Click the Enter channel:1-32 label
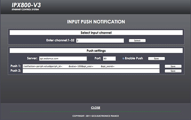Viewport: 191px width, 120px height. pos(60,40)
